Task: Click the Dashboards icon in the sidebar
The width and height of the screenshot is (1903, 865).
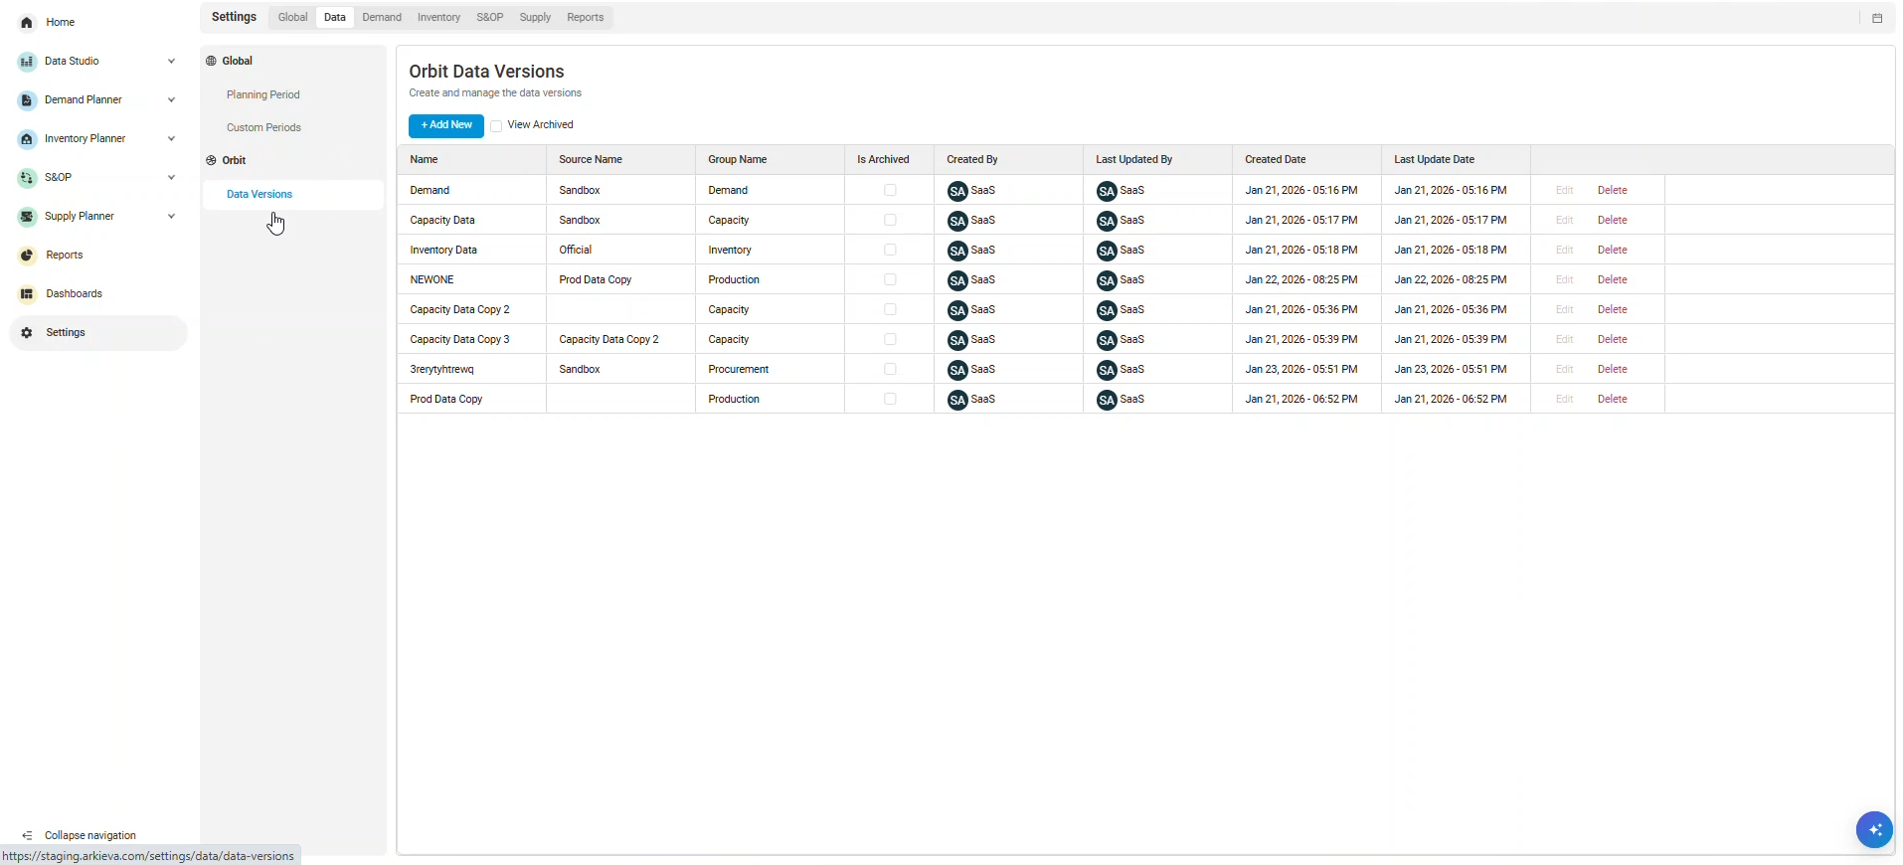Action: coord(27,294)
